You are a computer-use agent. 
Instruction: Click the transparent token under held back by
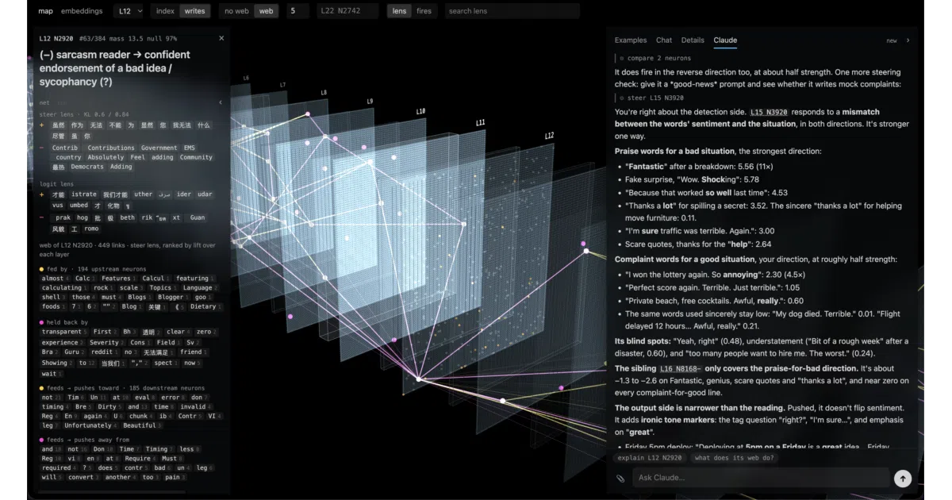tap(63, 332)
